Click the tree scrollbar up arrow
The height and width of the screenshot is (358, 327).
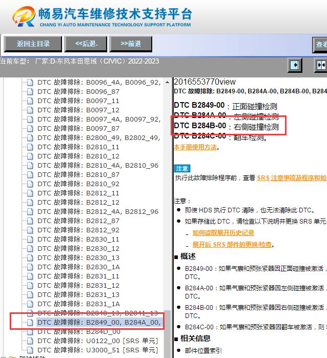[167, 82]
